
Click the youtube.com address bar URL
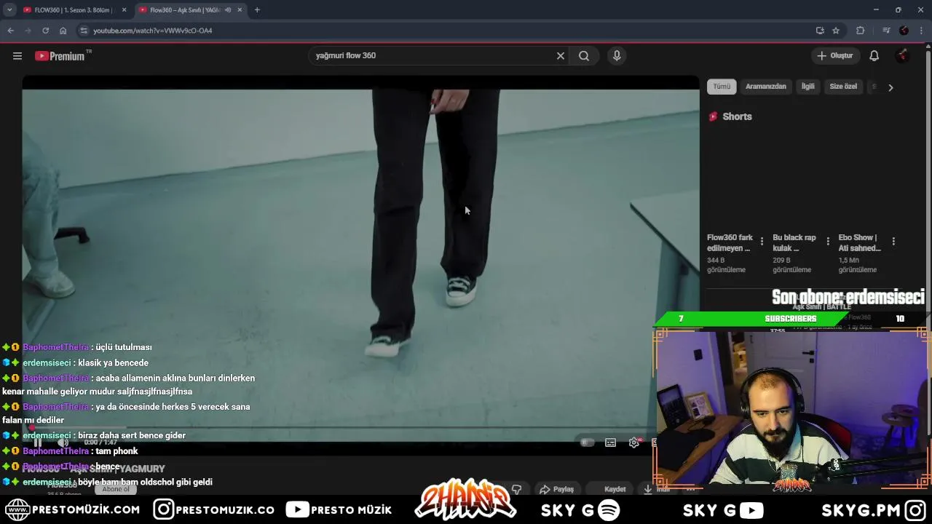(x=153, y=31)
